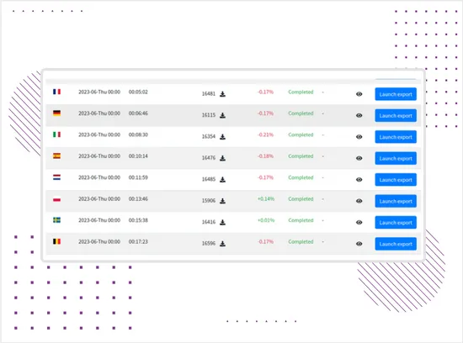Click the Completed status in Poland row
Image resolution: width=463 pixels, height=343 pixels.
(301, 198)
